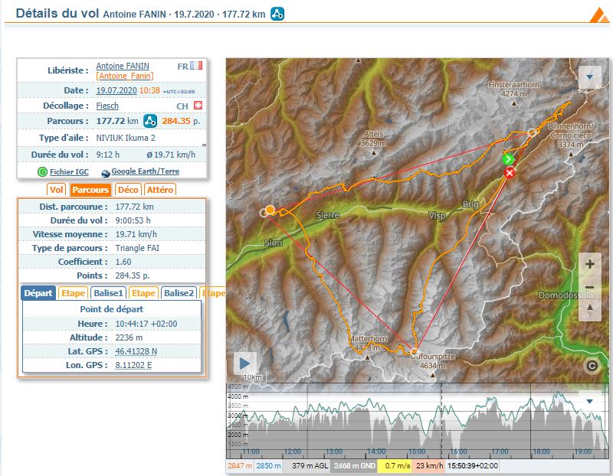
Task: Open the Fiesch takeoff site link
Action: click(x=107, y=106)
